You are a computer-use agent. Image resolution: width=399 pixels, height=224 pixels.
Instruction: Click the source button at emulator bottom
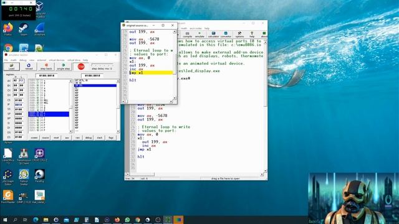click(x=46, y=138)
